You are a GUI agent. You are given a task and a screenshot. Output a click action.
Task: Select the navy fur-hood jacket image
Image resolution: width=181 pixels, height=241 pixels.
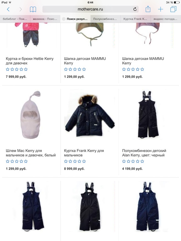90,115
